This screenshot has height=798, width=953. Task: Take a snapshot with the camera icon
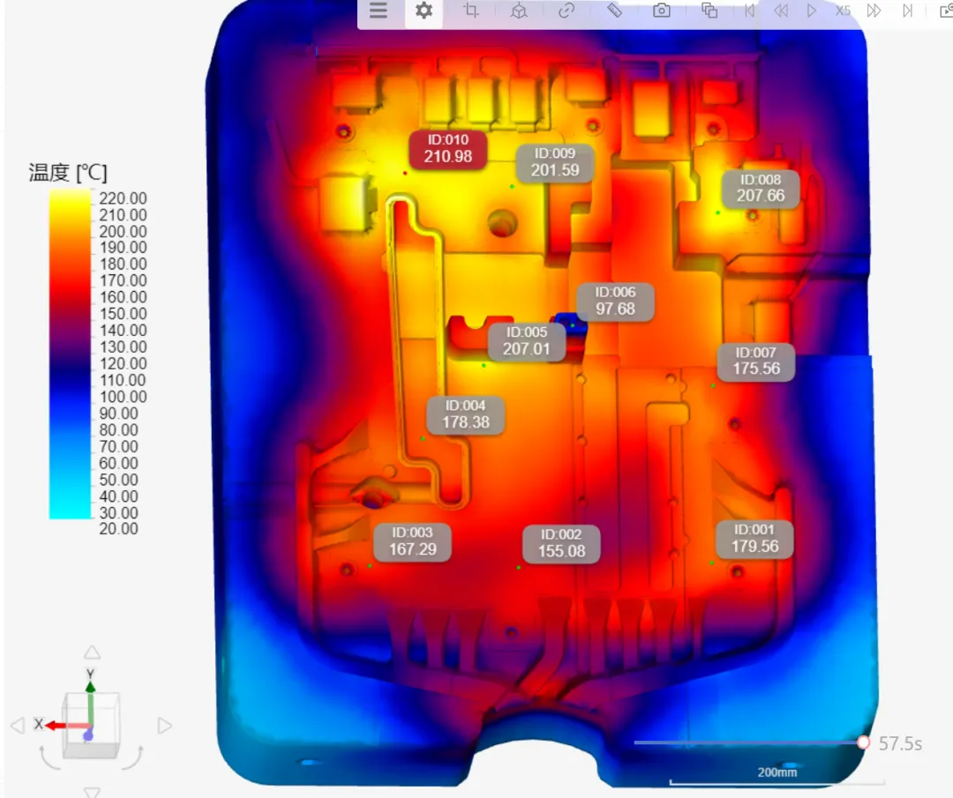coord(661,11)
